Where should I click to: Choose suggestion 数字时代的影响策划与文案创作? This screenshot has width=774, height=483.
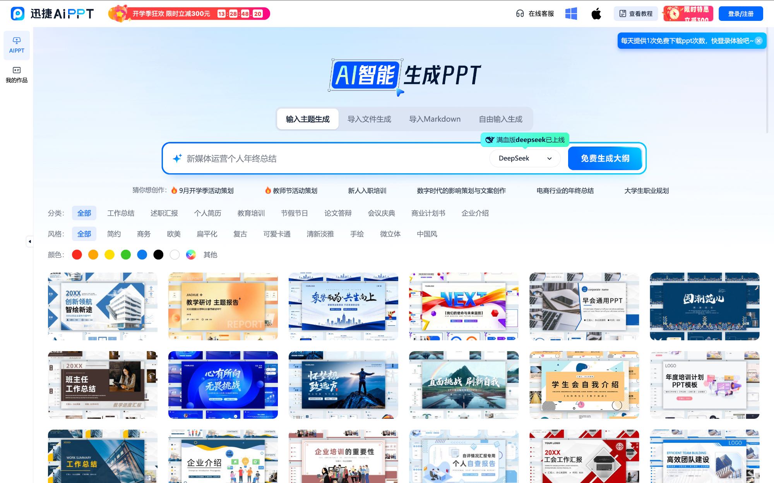point(461,191)
